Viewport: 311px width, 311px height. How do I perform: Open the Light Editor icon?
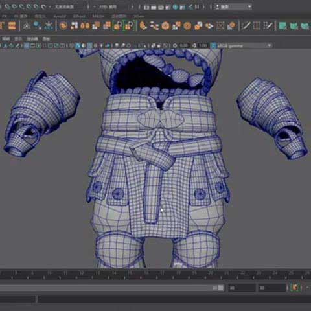tap(190, 7)
